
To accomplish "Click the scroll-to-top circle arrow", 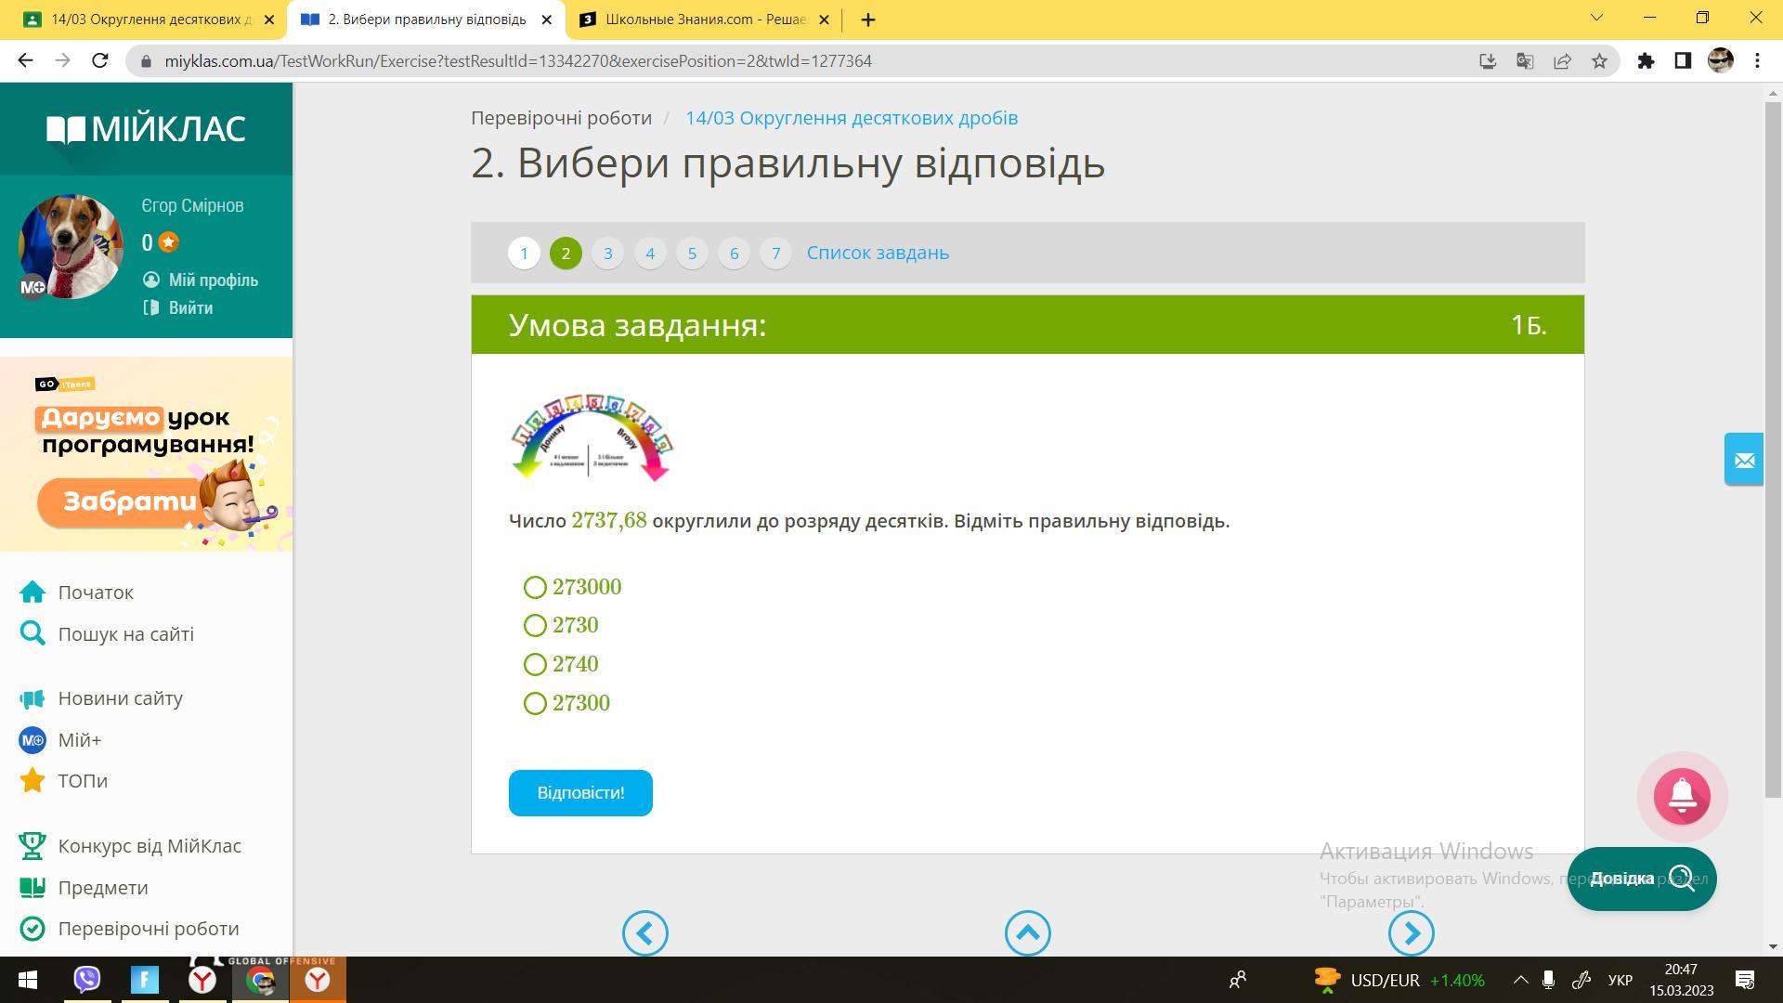I will [1027, 933].
